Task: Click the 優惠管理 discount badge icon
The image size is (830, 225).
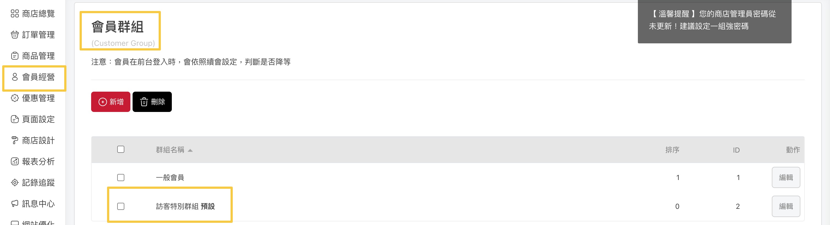Action: [x=15, y=98]
